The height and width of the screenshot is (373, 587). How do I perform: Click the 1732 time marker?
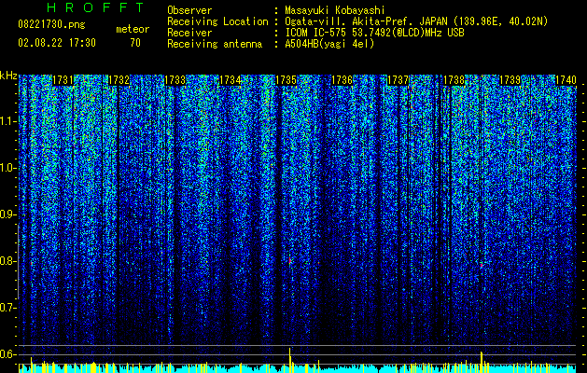tap(119, 80)
